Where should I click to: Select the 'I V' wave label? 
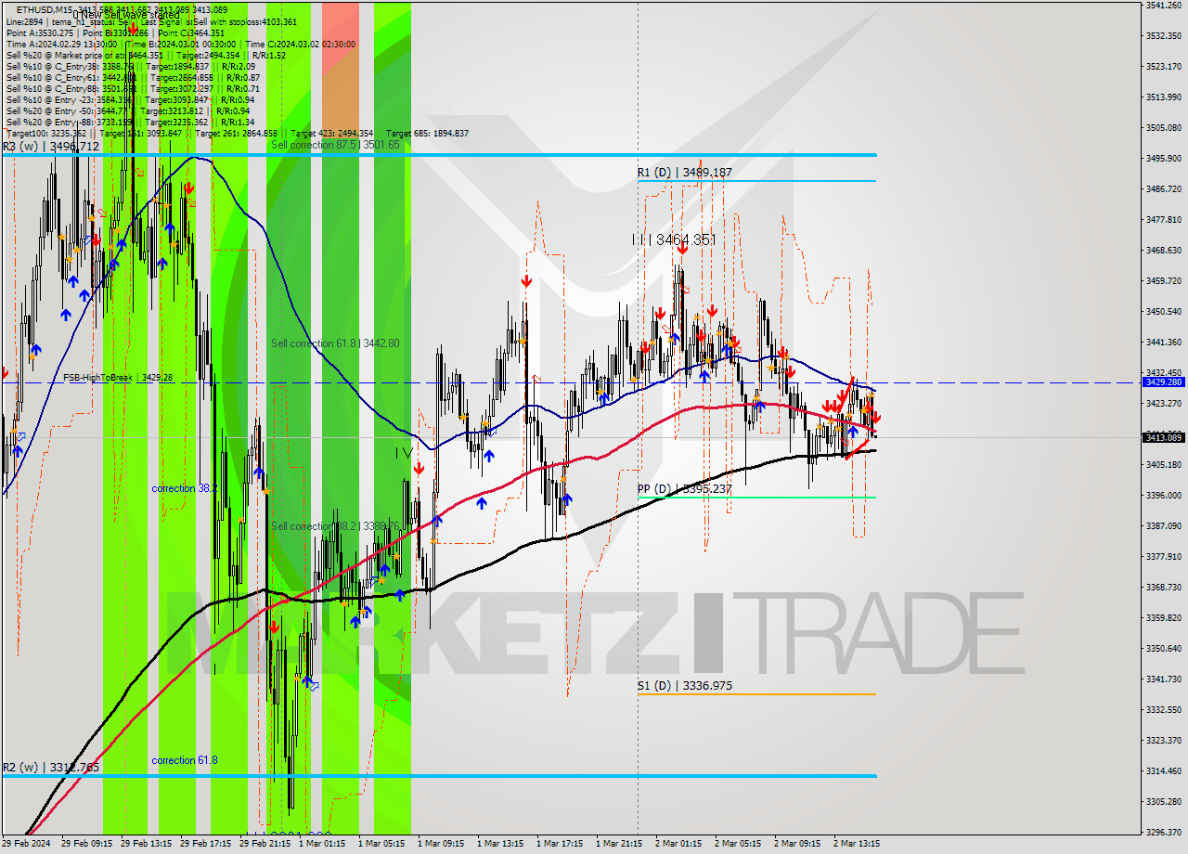pyautogui.click(x=403, y=453)
